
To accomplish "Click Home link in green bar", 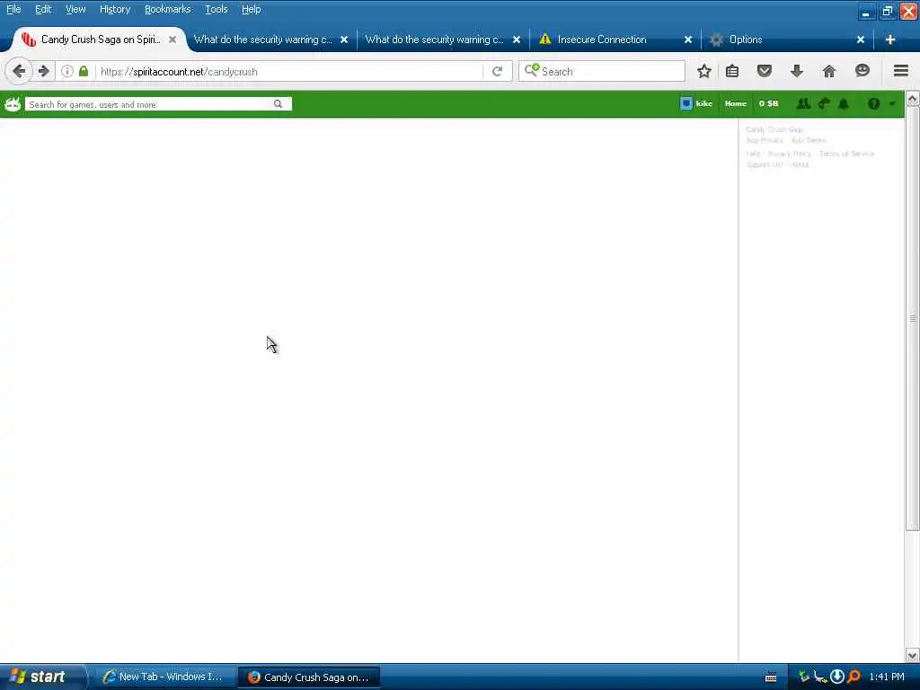I will point(736,104).
